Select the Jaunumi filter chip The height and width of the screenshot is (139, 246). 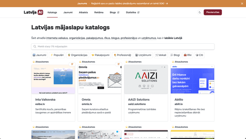[x=39, y=55]
